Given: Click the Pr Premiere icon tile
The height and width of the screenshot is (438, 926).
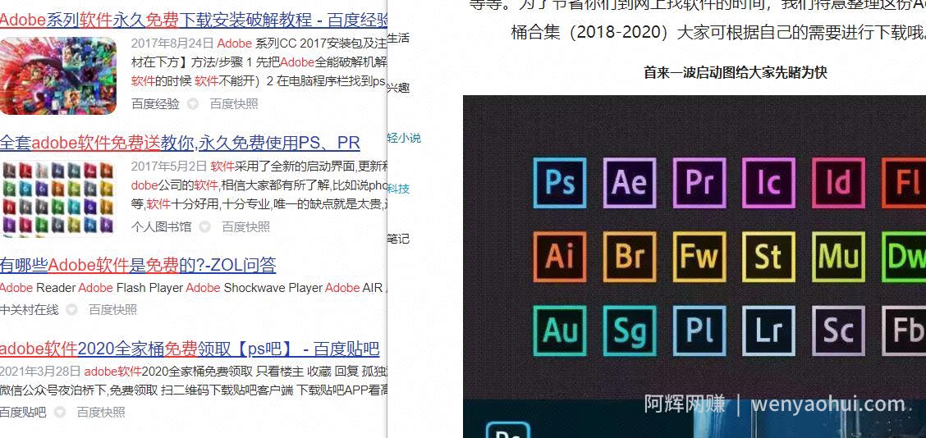Looking at the screenshot, I should pyautogui.click(x=699, y=182).
